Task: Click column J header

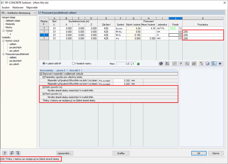Action: 175,18
